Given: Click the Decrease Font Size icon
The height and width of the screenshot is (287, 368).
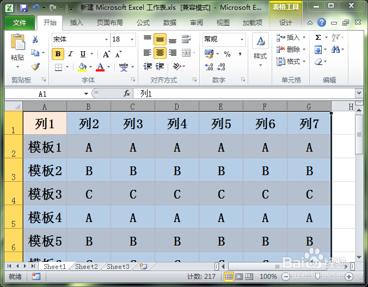Looking at the screenshot, I should [119, 55].
